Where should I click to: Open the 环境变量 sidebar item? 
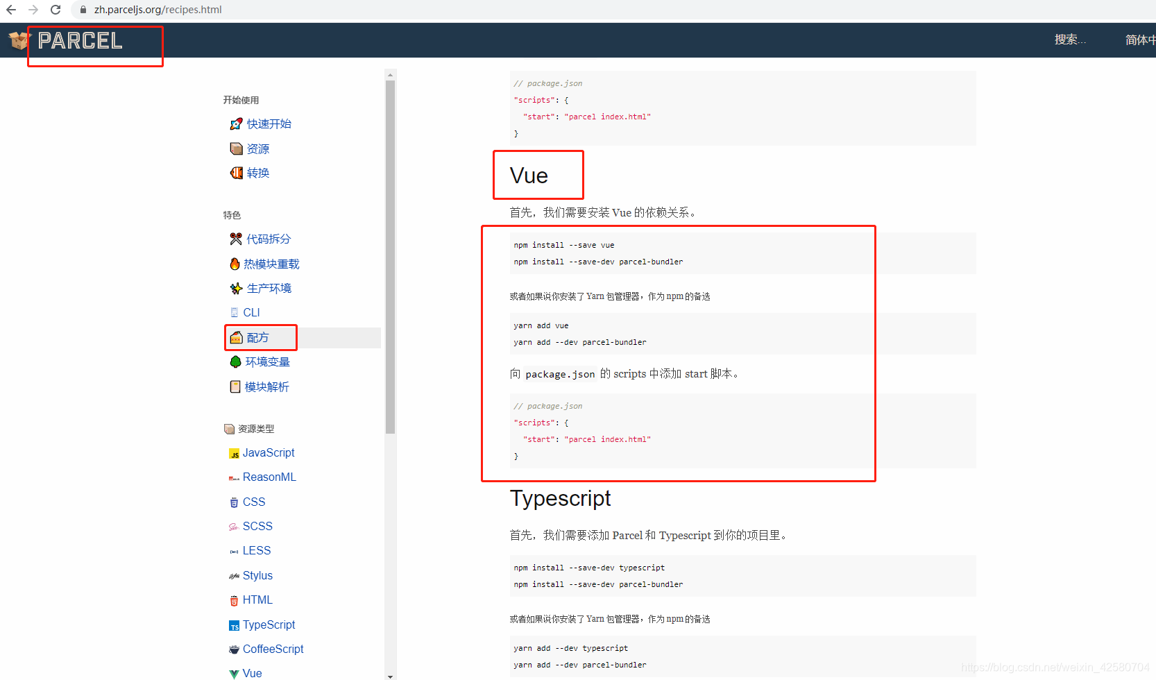click(x=268, y=362)
